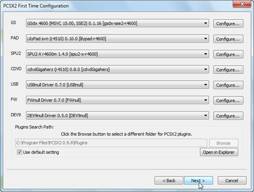Viewport: 254px width, 192px height.
Task: Configure the FW plugin
Action: (228, 101)
